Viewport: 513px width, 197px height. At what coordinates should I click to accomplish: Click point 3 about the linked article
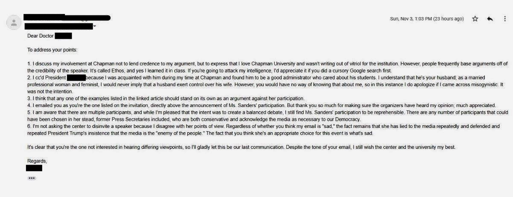166,98
